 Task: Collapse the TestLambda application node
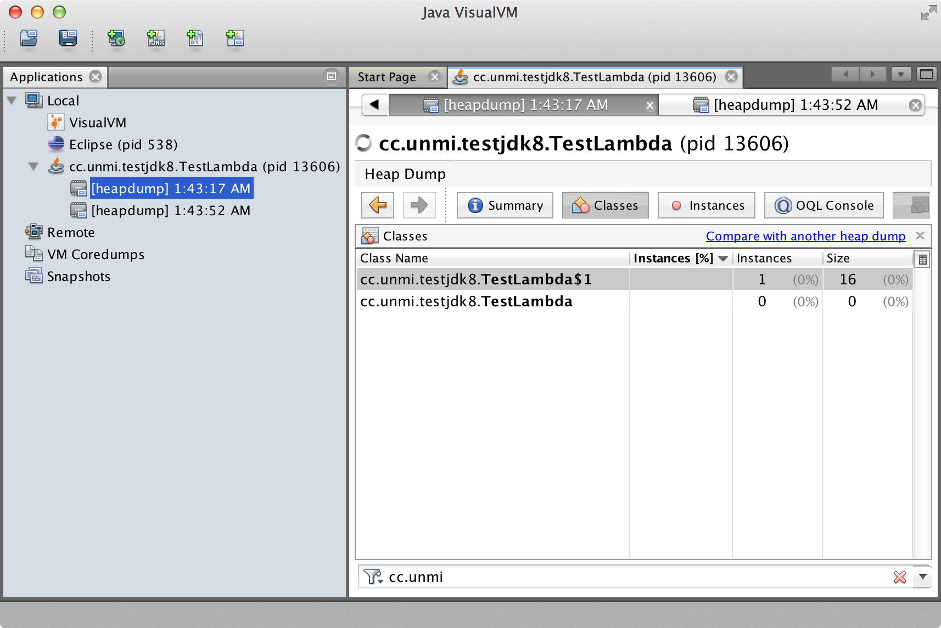tap(34, 167)
